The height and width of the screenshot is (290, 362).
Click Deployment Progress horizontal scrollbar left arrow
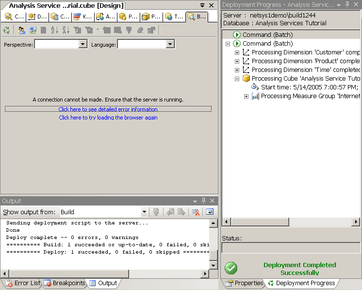click(x=226, y=222)
